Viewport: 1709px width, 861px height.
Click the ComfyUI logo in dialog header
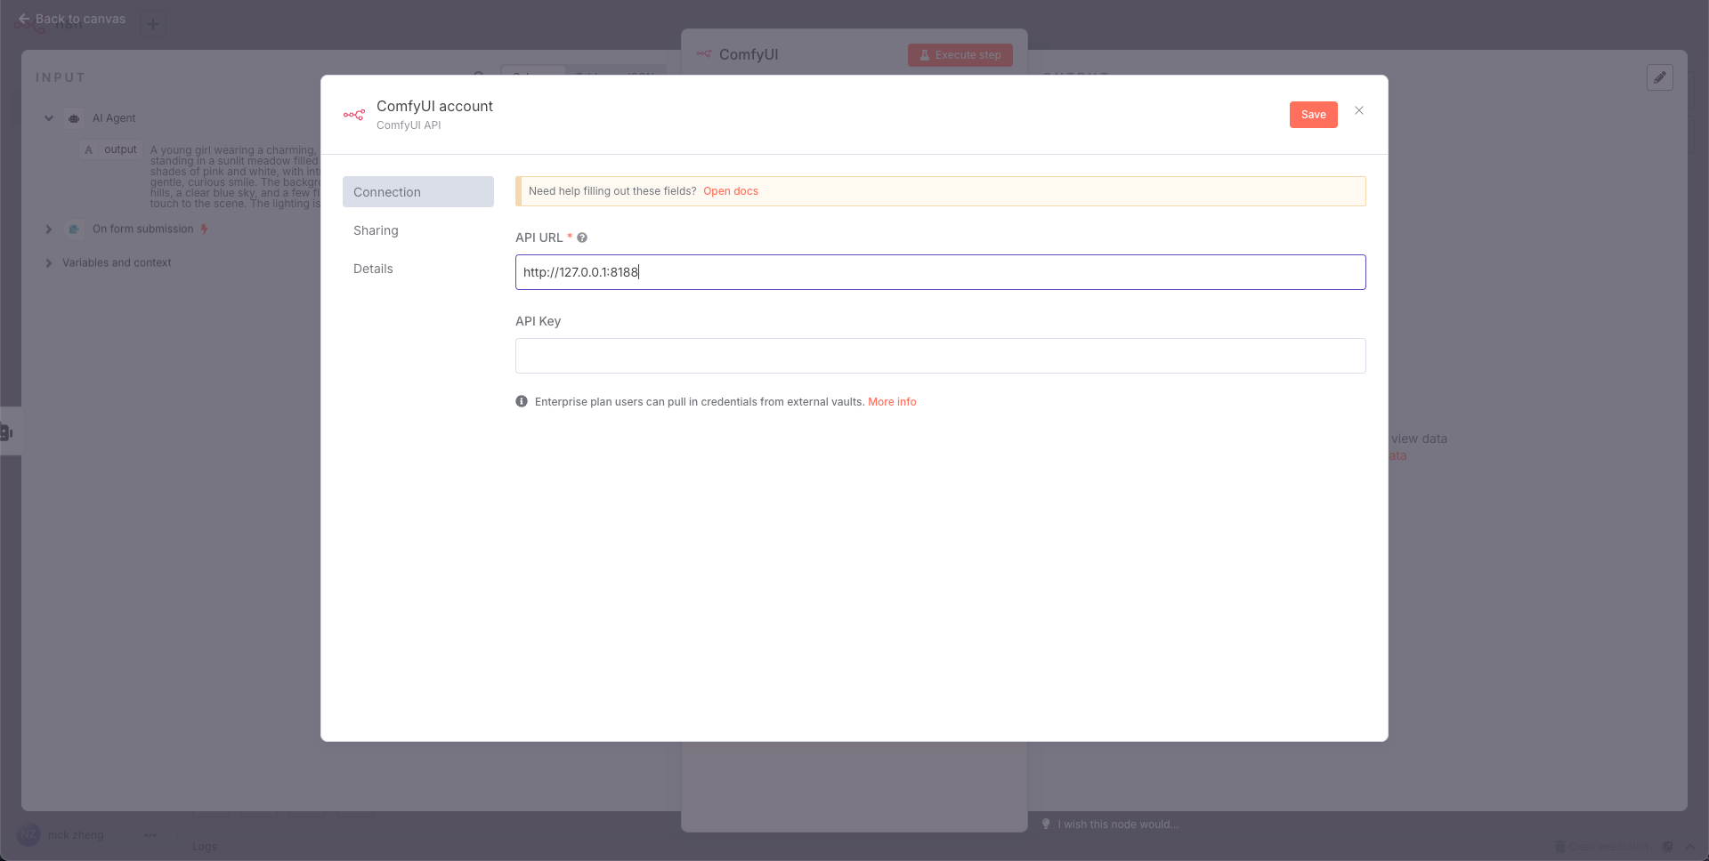[x=354, y=115]
